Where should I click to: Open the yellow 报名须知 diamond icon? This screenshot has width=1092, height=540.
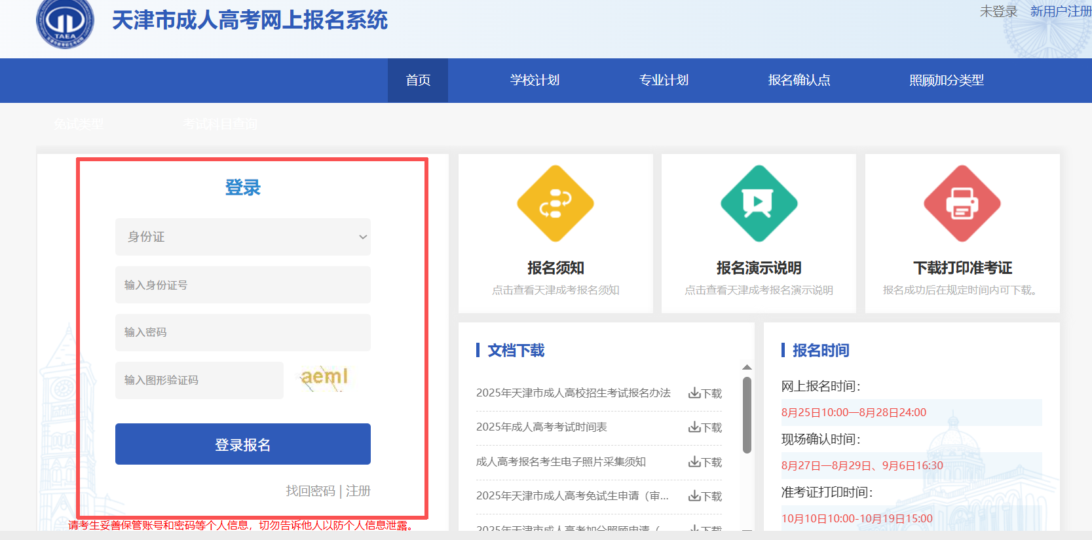tap(555, 204)
